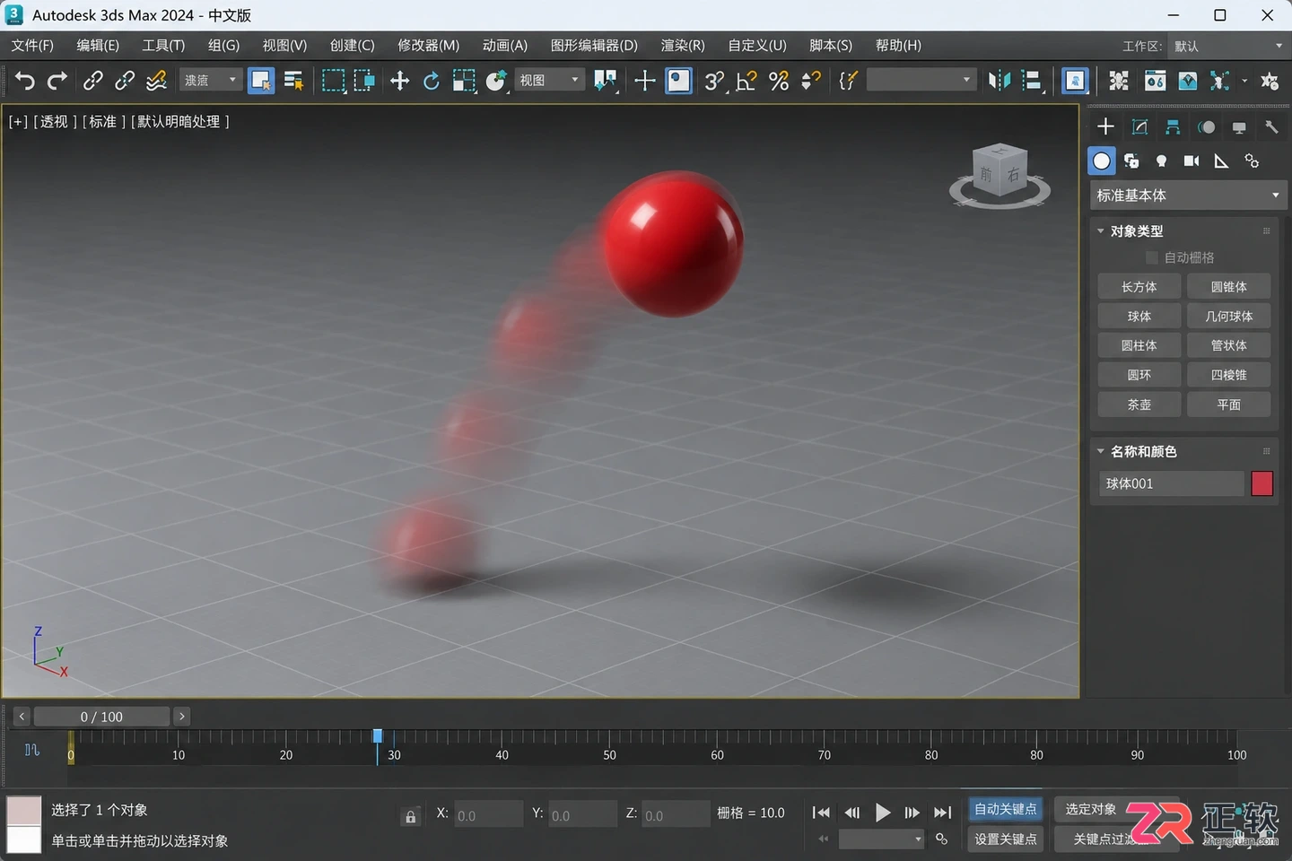
Task: Open the selection filter dropdown
Action: point(211,81)
